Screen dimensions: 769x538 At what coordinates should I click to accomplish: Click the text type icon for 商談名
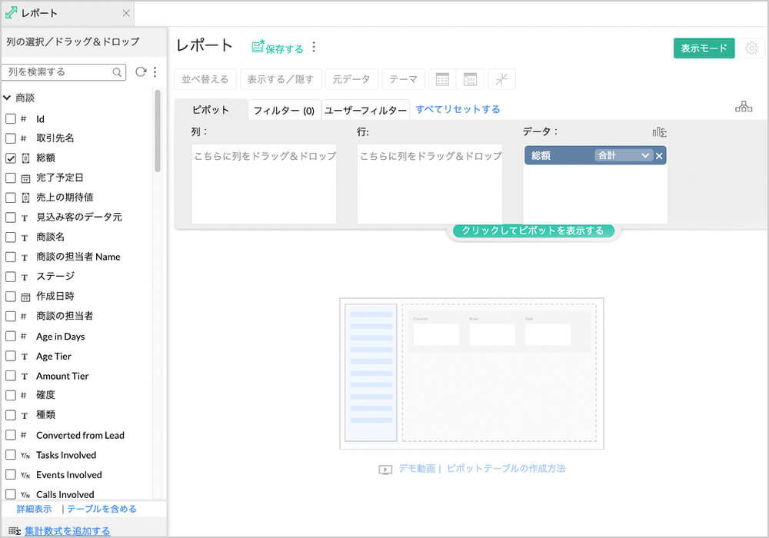25,237
